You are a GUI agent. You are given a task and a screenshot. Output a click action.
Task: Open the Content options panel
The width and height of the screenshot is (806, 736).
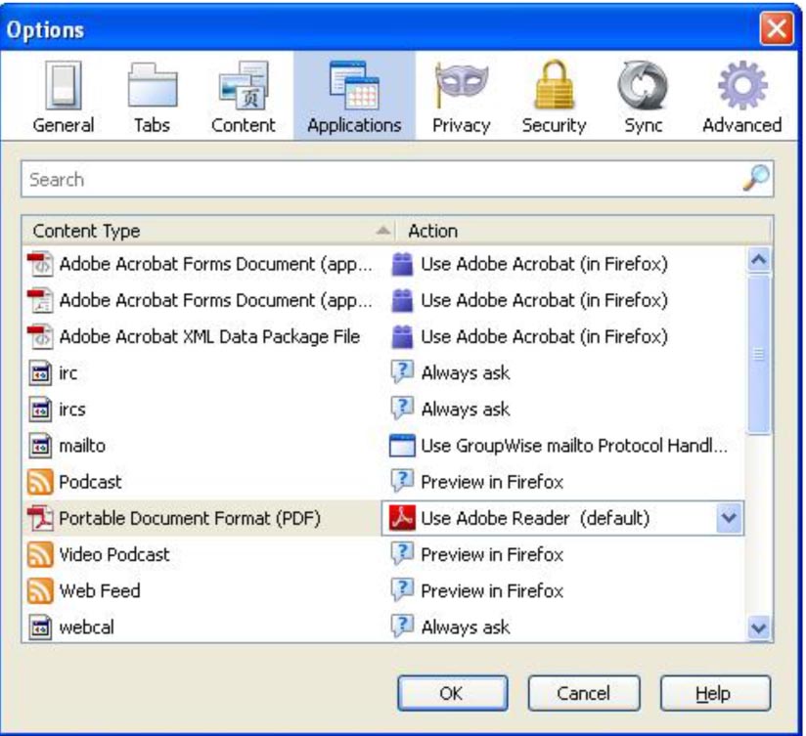click(x=243, y=97)
